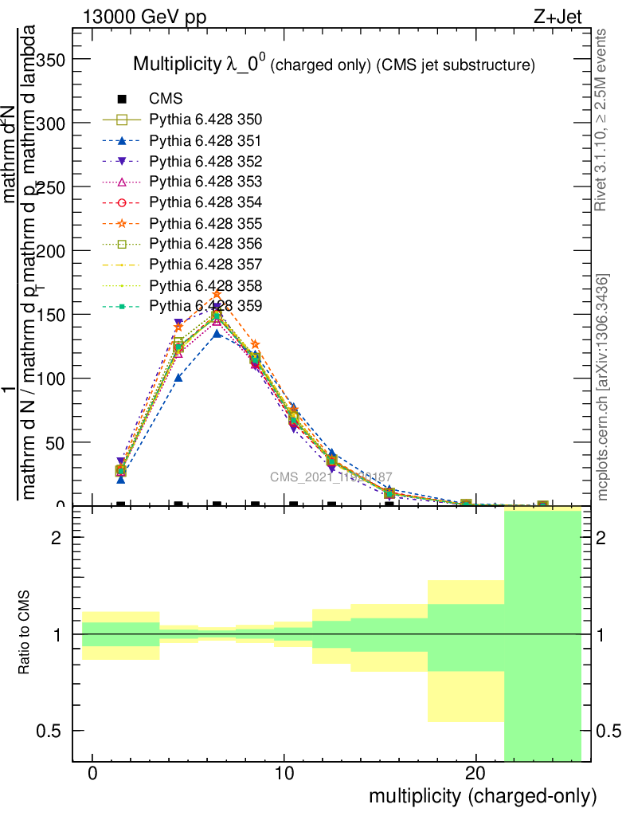Click the legend label 'Pythia 6.428 359'
The height and width of the screenshot is (816, 626).
(205, 306)
